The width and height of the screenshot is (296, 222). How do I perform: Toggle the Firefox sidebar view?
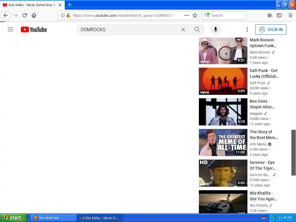coord(279,15)
